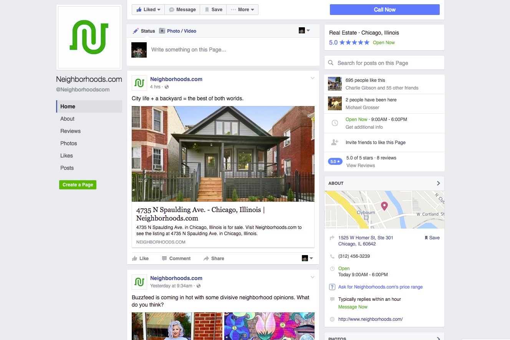Click the Comment bubble on Spaulding post
The width and height of the screenshot is (510, 340).
point(164,259)
